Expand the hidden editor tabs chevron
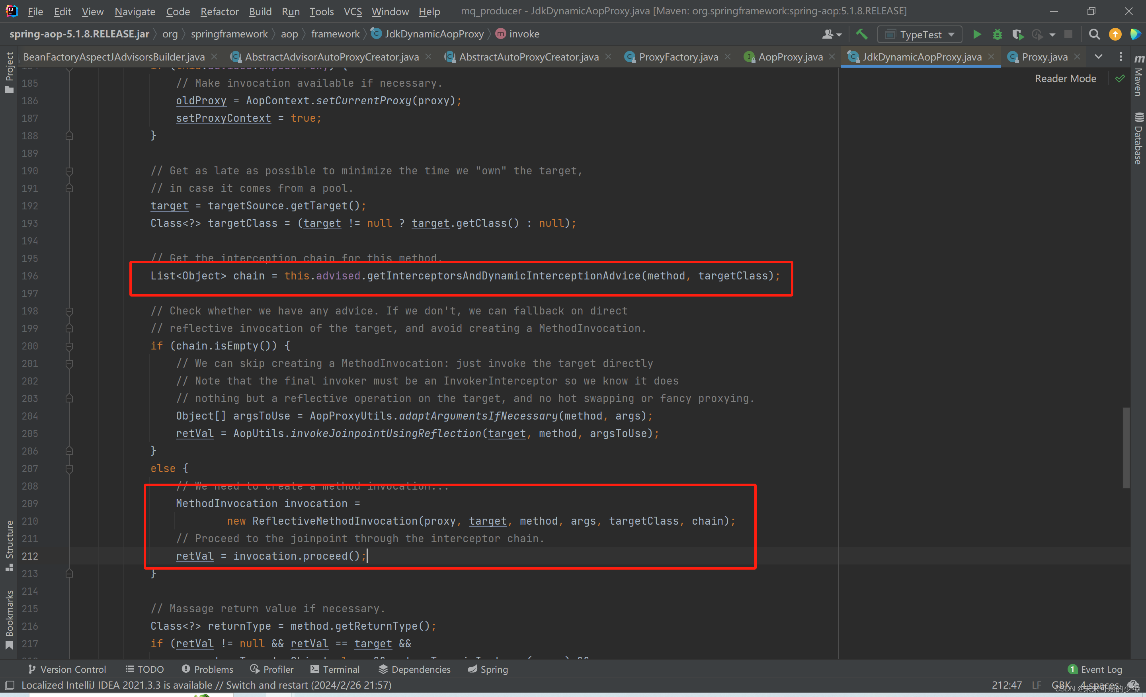The width and height of the screenshot is (1146, 697). pos(1099,57)
